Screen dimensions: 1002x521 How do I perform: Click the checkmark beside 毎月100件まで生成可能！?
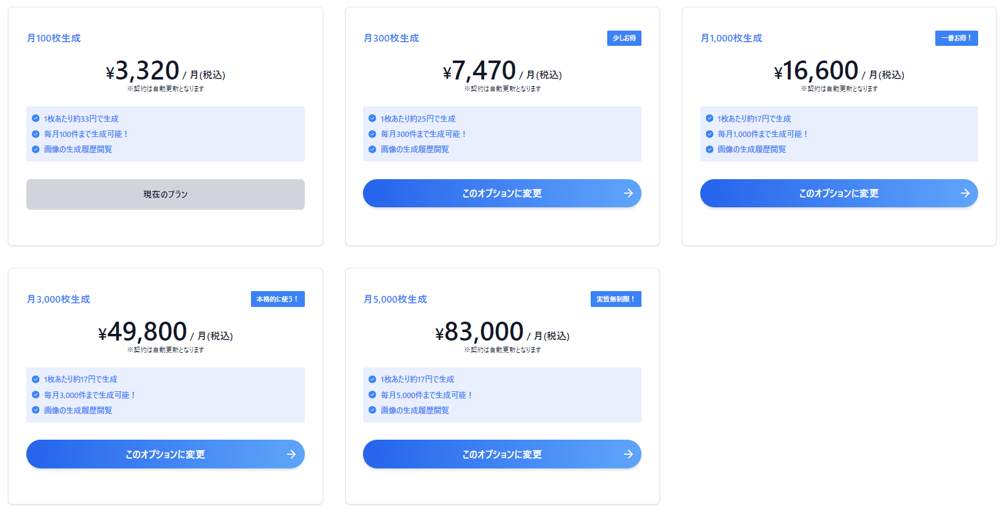click(36, 134)
